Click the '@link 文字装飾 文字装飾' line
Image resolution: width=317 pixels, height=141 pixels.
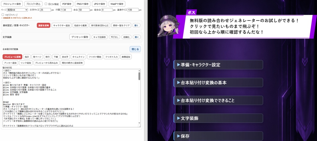15,92
